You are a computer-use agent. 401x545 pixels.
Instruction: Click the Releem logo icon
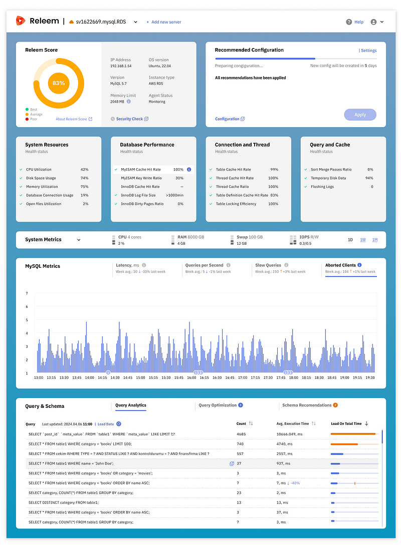[x=21, y=21]
